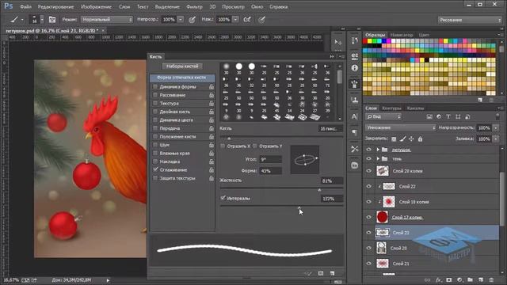Uncheck the Сглаживание checkbox

155,169
